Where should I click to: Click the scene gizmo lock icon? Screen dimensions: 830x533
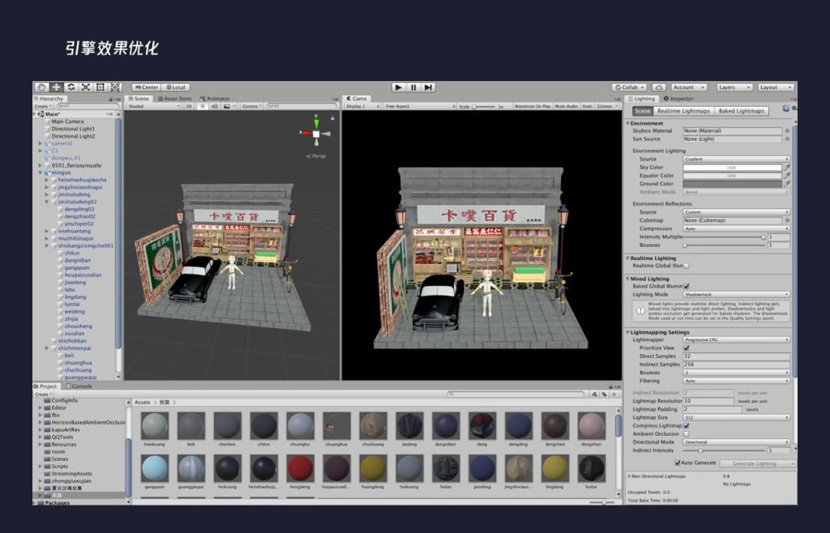click(332, 118)
